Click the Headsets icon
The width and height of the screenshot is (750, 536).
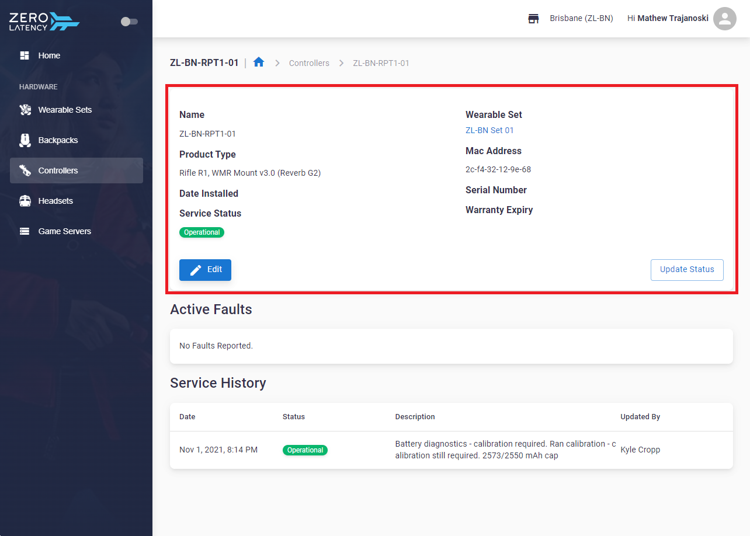click(x=25, y=201)
